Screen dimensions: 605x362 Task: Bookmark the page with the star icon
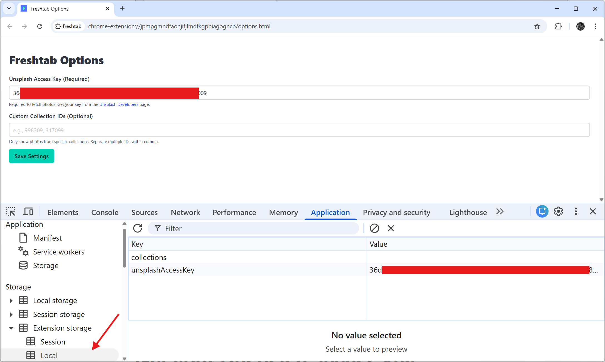pos(537,26)
